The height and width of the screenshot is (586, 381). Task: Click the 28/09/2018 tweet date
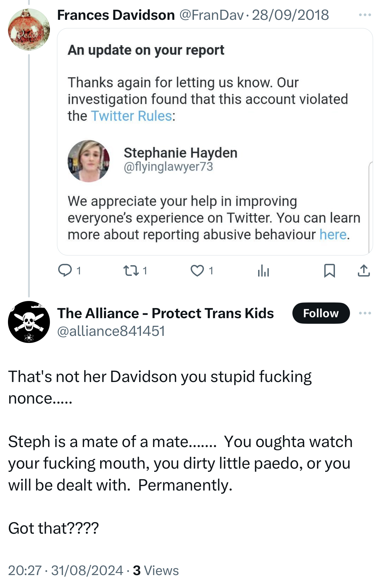tap(290, 15)
